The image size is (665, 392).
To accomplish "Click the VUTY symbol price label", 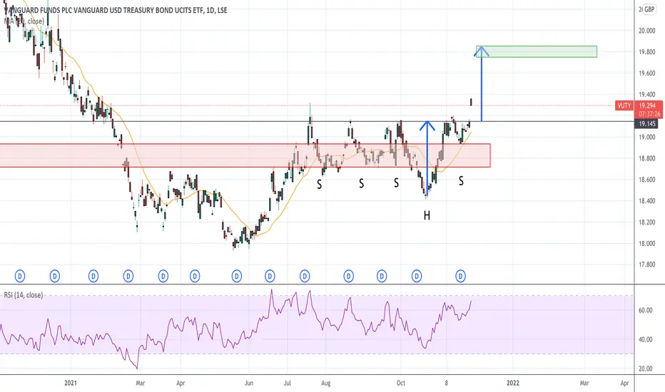I will coord(624,105).
